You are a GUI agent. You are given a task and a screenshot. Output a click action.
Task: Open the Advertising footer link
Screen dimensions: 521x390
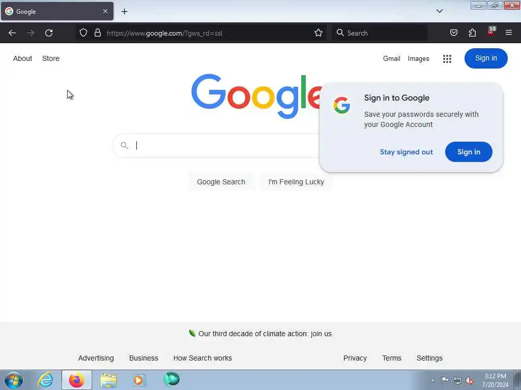96,358
